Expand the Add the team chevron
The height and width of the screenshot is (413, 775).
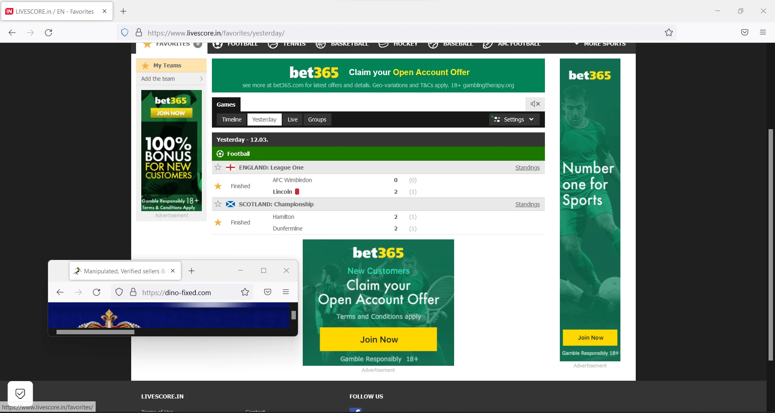point(201,79)
